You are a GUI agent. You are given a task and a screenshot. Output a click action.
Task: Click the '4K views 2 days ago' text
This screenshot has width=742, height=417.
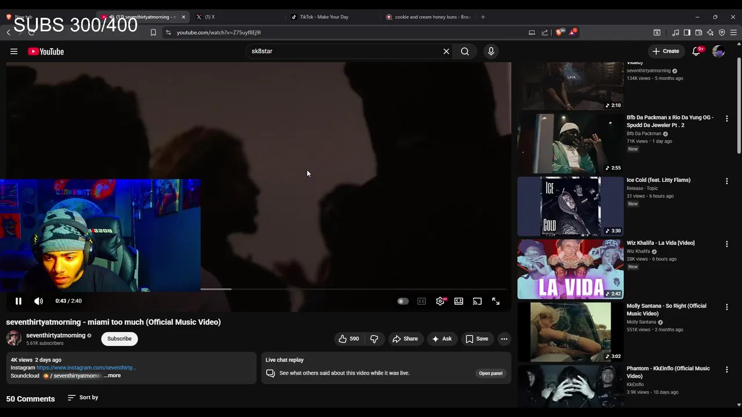click(x=36, y=360)
